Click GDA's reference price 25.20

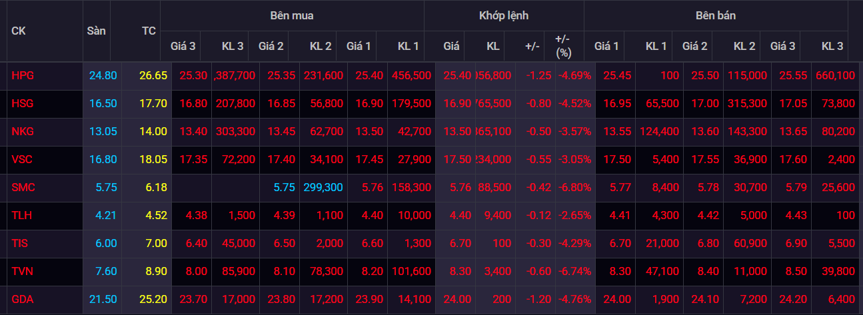[x=153, y=300]
